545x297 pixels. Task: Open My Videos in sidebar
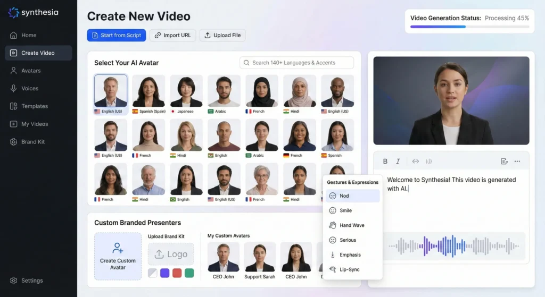point(38,124)
